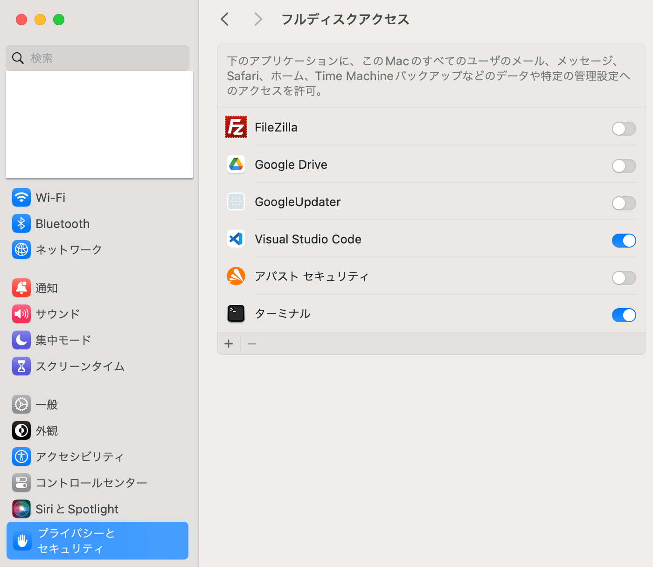Click the Network (ネットワーク) globe icon
Screen dimensions: 653x567
(x=21, y=249)
